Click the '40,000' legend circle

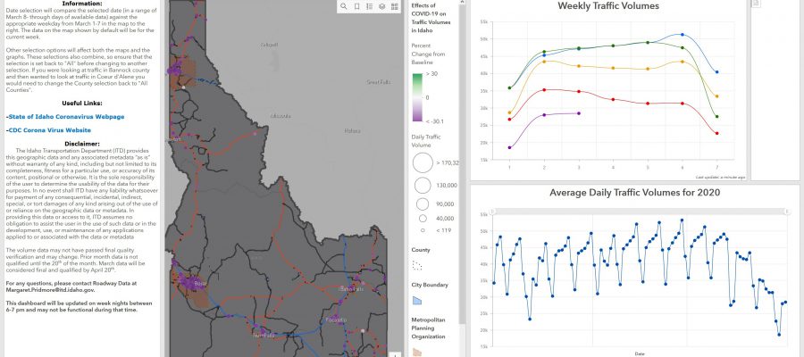click(x=423, y=218)
